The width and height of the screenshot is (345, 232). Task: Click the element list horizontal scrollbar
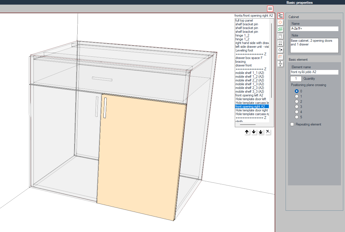pos(248,124)
